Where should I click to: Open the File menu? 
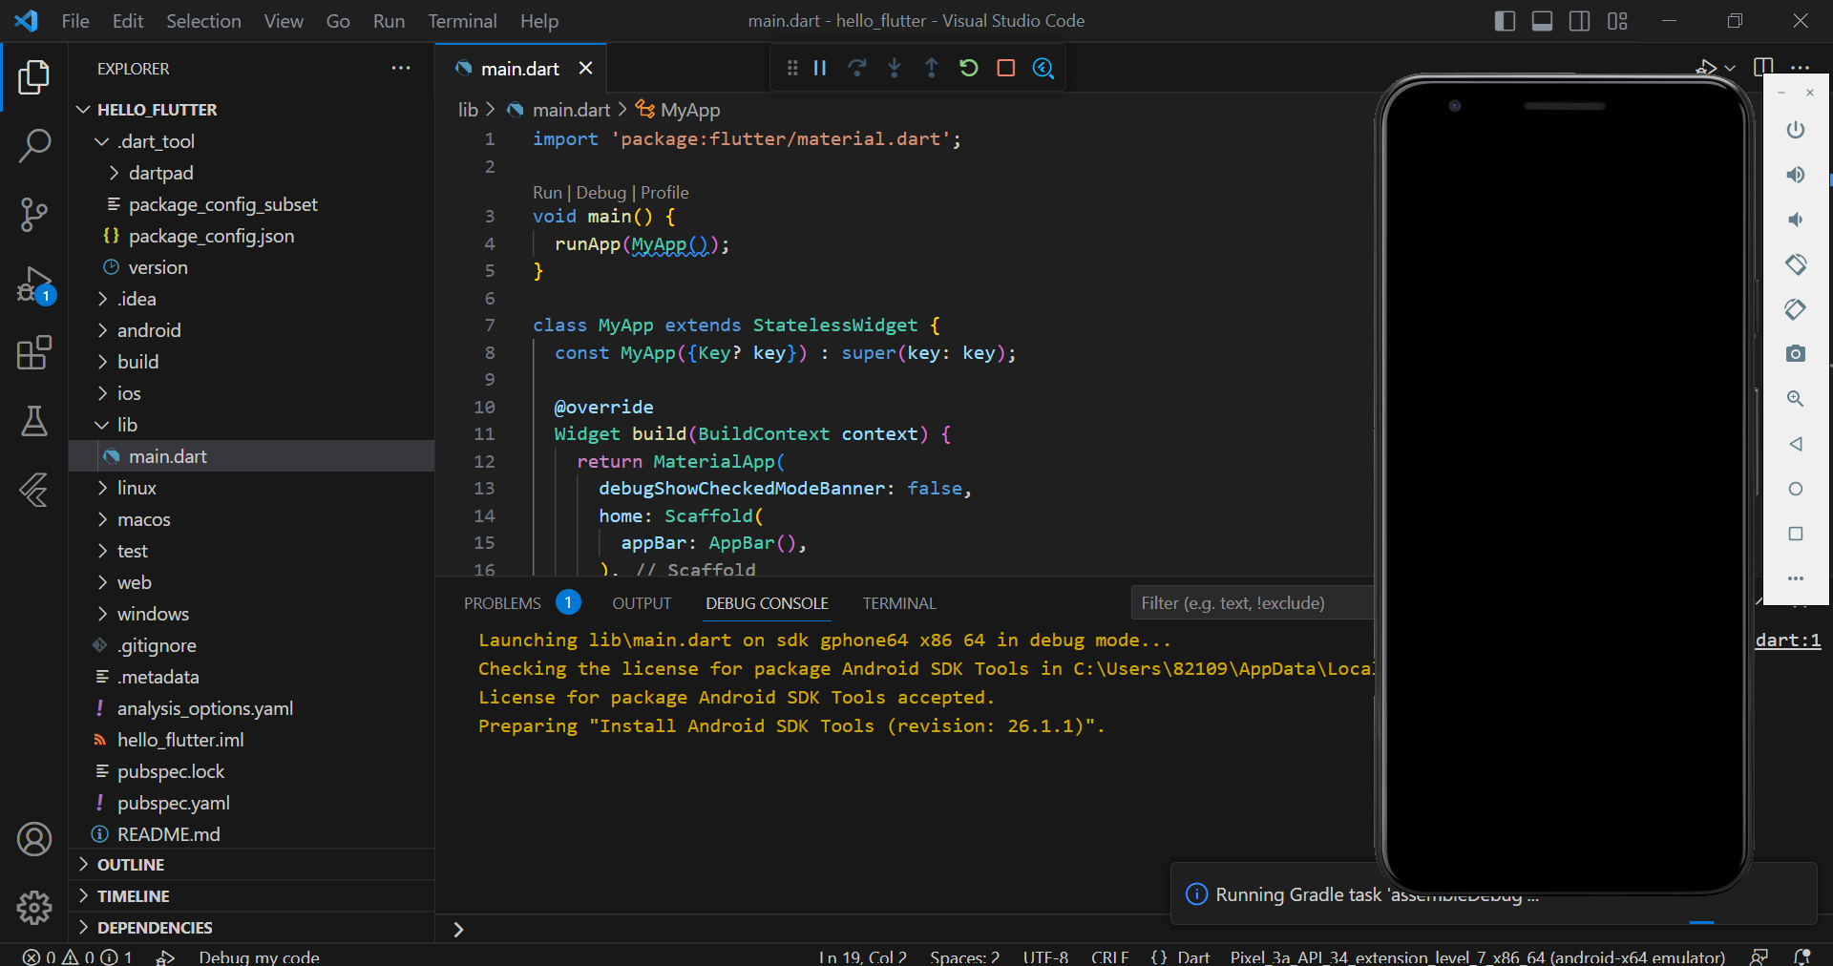(x=75, y=21)
